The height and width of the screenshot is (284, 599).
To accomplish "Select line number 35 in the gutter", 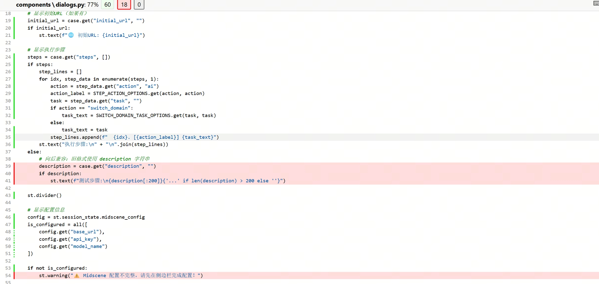I will click(8, 137).
